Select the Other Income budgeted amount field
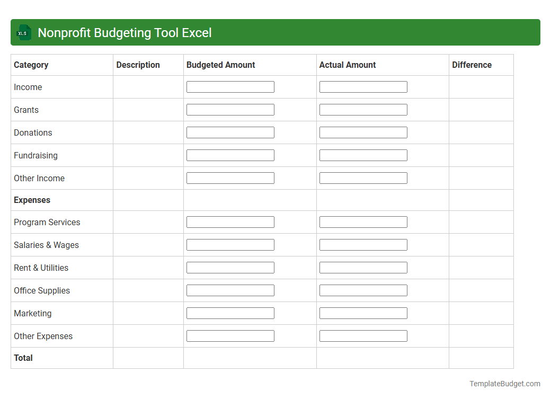Viewport: 551px width, 399px height. click(x=230, y=178)
